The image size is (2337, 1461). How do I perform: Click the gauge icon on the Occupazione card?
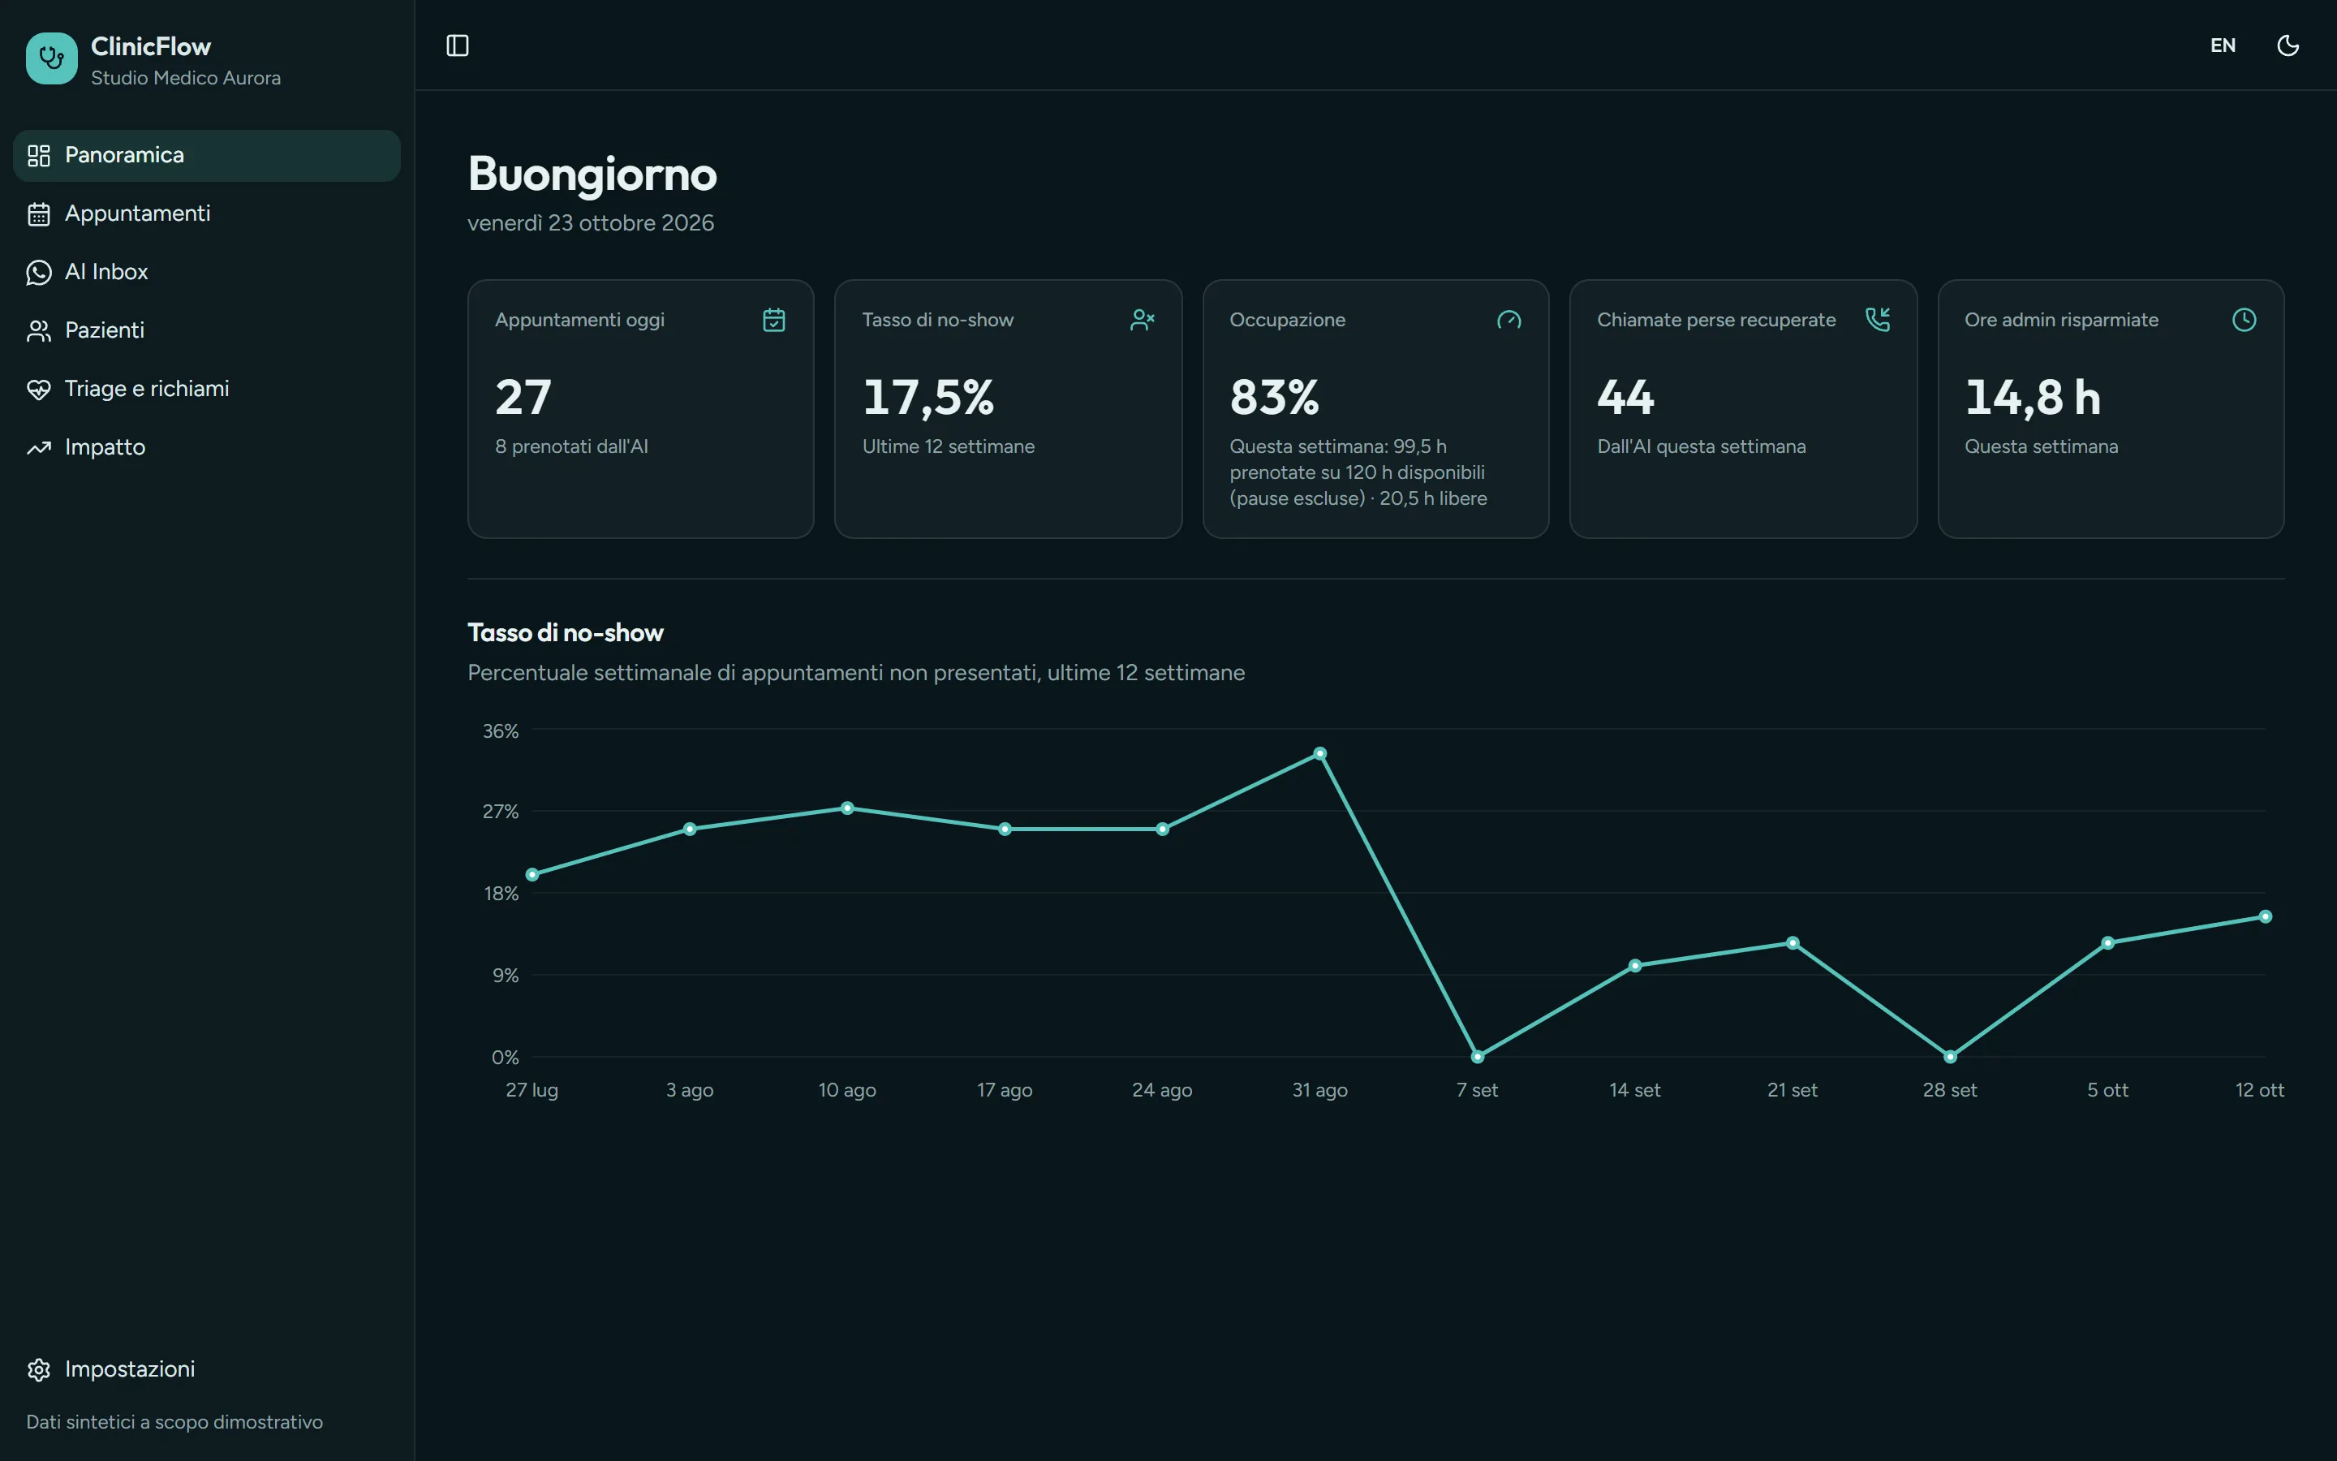pyautogui.click(x=1509, y=320)
